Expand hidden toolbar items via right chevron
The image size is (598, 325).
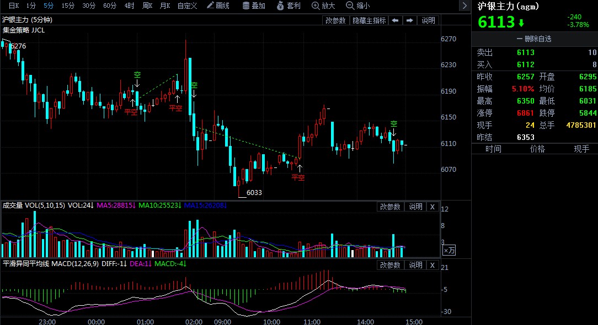click(464, 6)
